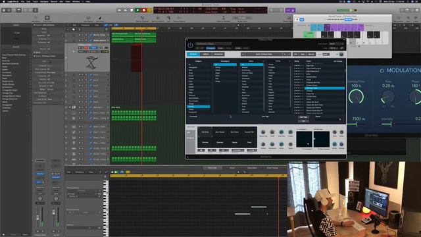Viewport: 421px width, 237px height.
Task: Click the red Record transport button
Action: click(x=143, y=11)
